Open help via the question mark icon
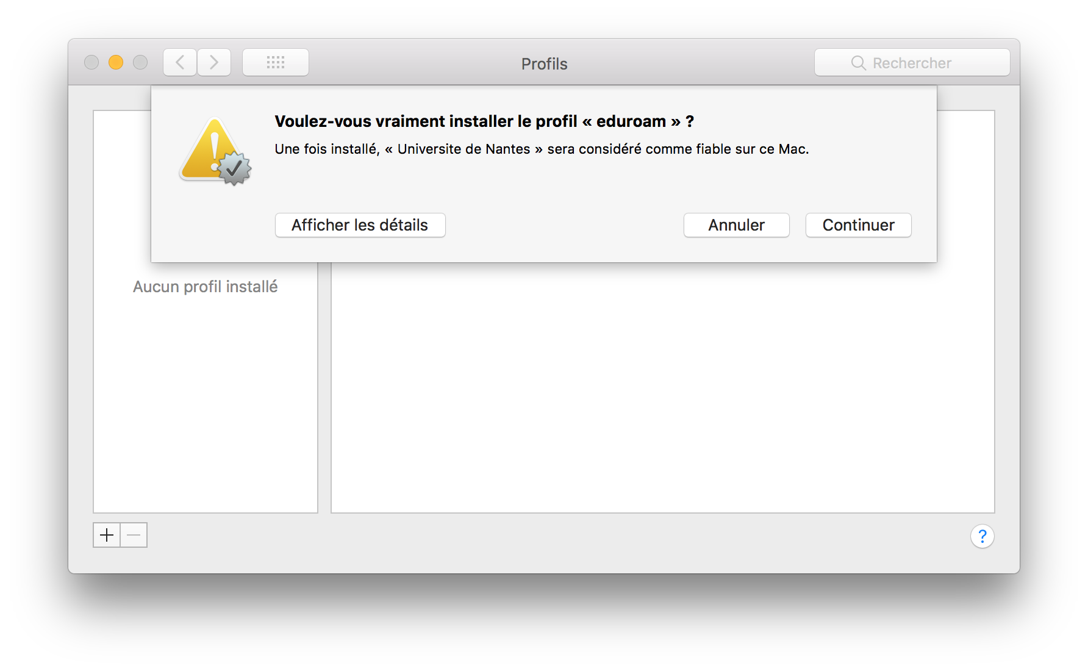This screenshot has width=1088, height=671. pyautogui.click(x=982, y=536)
